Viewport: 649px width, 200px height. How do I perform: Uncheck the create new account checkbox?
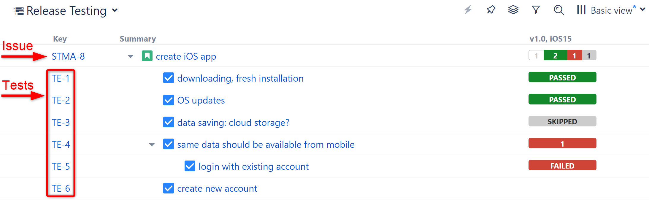click(168, 188)
